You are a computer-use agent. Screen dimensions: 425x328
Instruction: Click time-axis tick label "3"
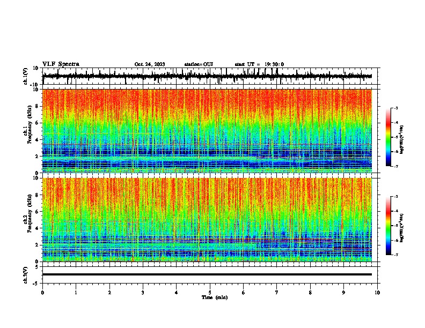(x=143, y=293)
